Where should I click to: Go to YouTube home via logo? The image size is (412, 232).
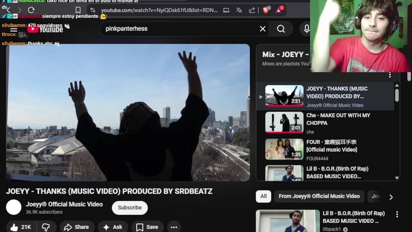pyautogui.click(x=45, y=29)
